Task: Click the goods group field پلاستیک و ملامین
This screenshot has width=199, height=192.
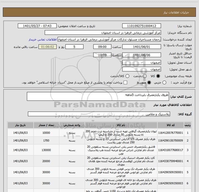Action: (x=99, y=114)
